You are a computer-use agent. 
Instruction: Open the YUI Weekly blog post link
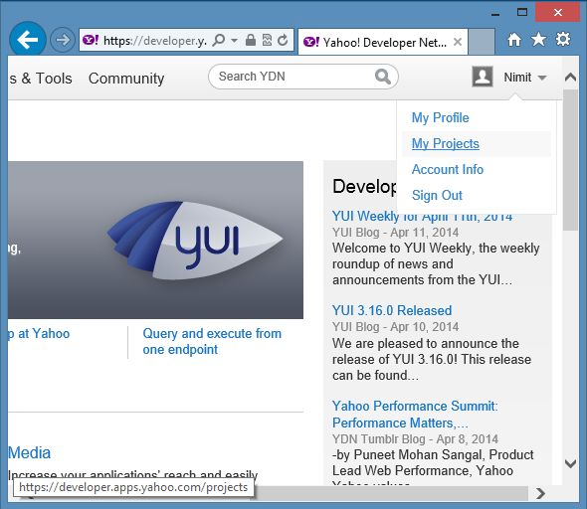pyautogui.click(x=422, y=216)
